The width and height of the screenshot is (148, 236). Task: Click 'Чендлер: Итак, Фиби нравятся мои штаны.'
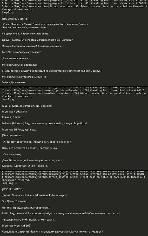point(29,220)
